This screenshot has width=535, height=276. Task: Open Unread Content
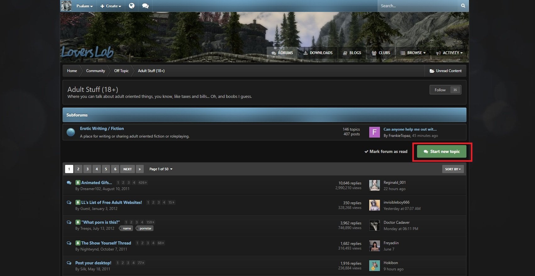(x=445, y=71)
